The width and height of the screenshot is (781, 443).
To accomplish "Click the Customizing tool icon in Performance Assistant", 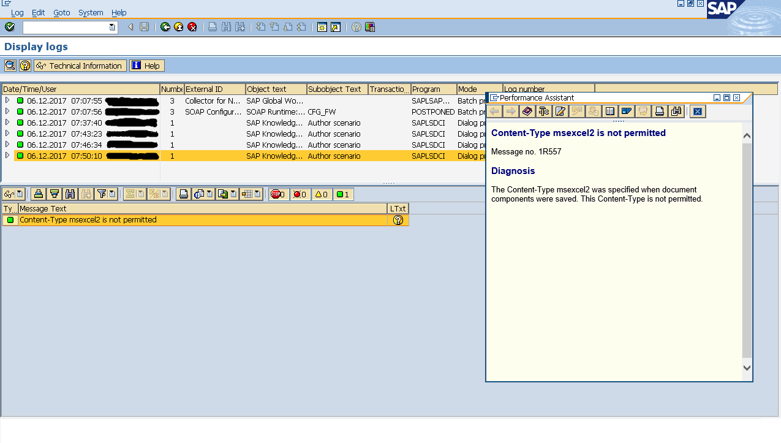I will (543, 111).
